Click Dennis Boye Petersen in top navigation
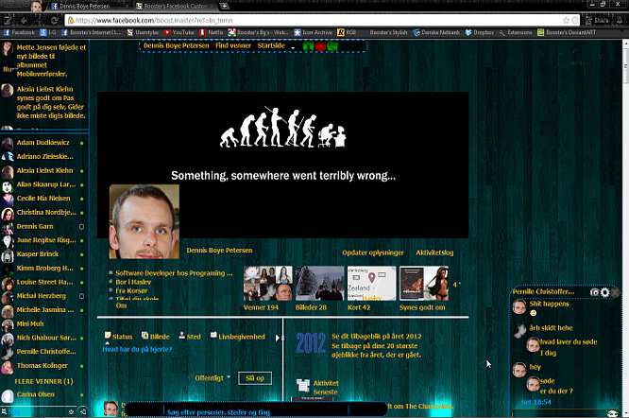Screen dimensions: 629x418 pos(176,45)
